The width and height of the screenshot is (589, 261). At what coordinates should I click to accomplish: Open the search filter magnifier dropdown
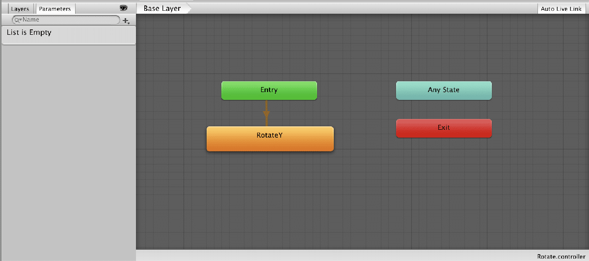18,20
